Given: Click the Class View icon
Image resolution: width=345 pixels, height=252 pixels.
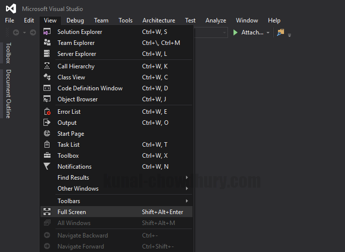Looking at the screenshot, I should click(x=47, y=77).
